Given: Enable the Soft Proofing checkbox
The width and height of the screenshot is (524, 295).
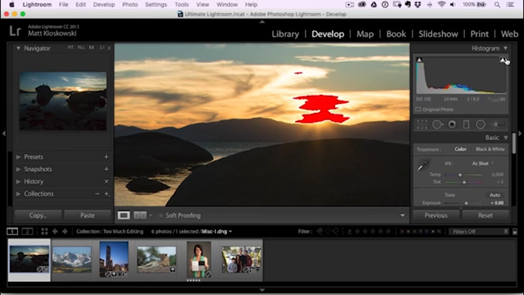Looking at the screenshot, I should 161,216.
